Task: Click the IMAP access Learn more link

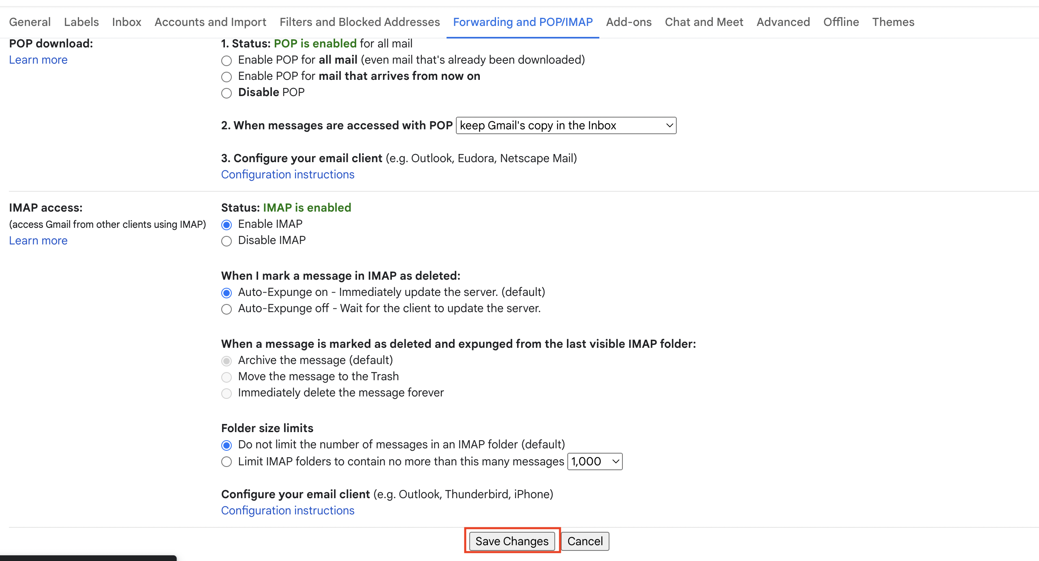Action: tap(38, 240)
